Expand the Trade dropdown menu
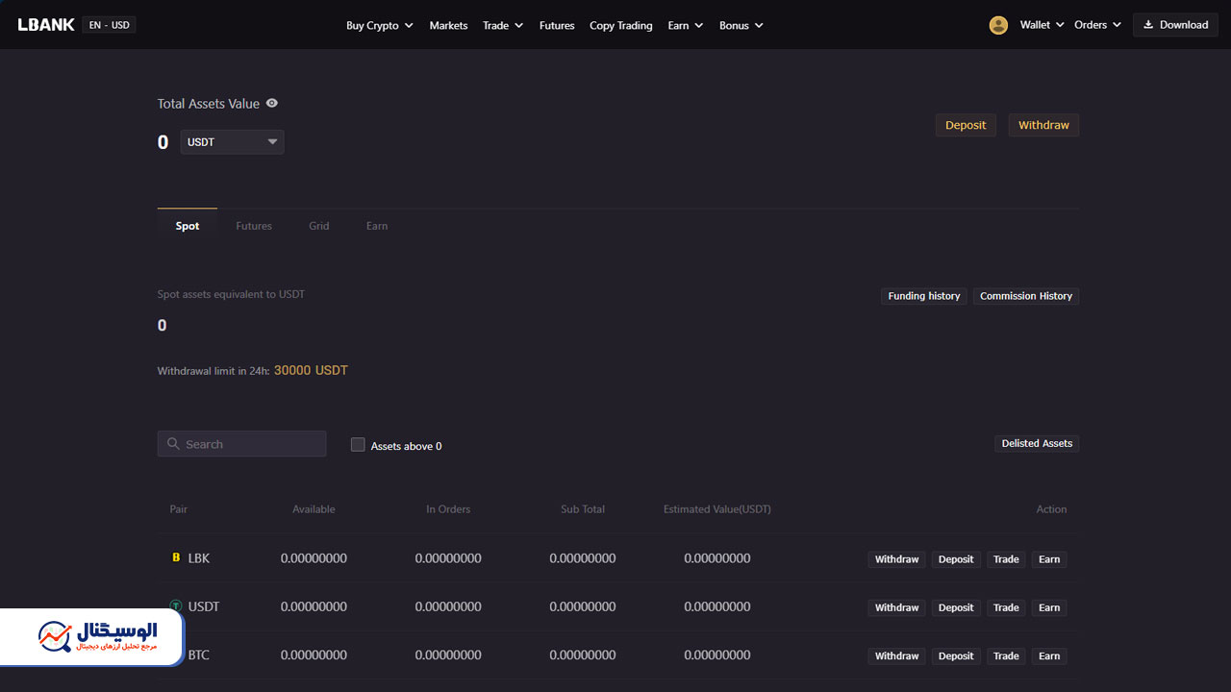The image size is (1231, 692). tap(503, 25)
